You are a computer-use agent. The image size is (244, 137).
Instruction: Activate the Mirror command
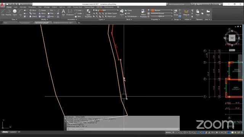tap(42, 13)
